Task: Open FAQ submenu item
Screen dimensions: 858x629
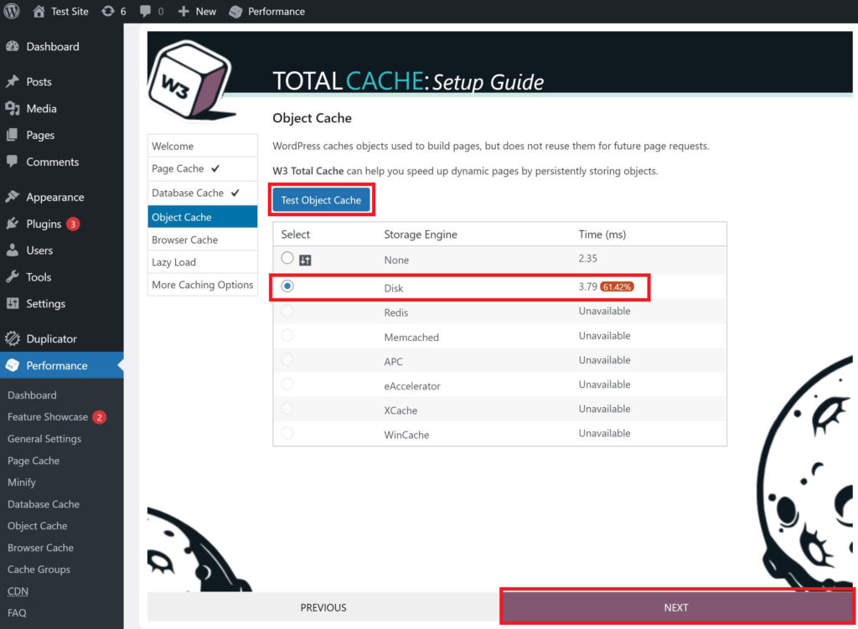Action: point(17,612)
